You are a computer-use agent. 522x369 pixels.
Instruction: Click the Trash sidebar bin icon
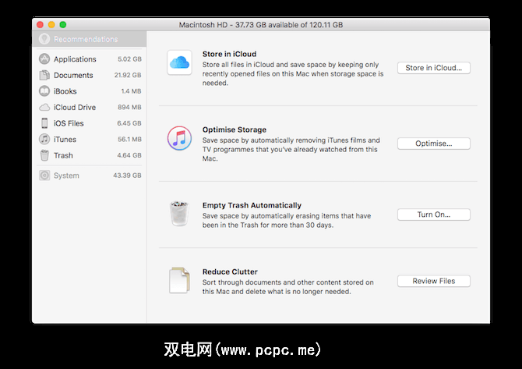click(44, 155)
